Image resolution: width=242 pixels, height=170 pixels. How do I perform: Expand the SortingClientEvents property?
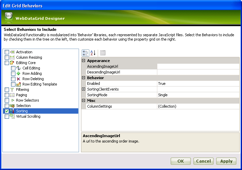84,89
